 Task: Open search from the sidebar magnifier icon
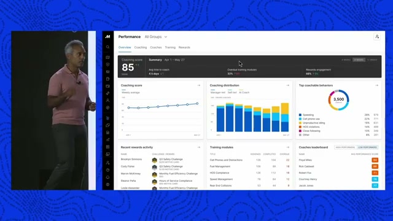pos(107,47)
